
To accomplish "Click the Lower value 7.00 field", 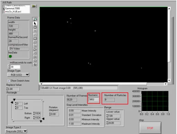I will (114, 116).
